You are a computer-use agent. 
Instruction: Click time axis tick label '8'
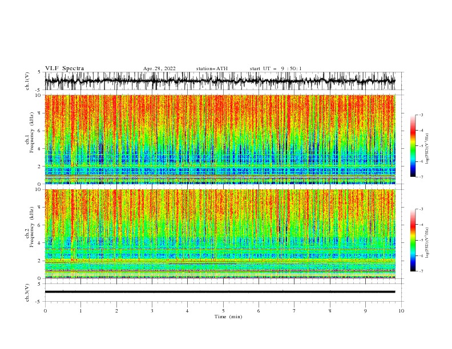click(330, 311)
